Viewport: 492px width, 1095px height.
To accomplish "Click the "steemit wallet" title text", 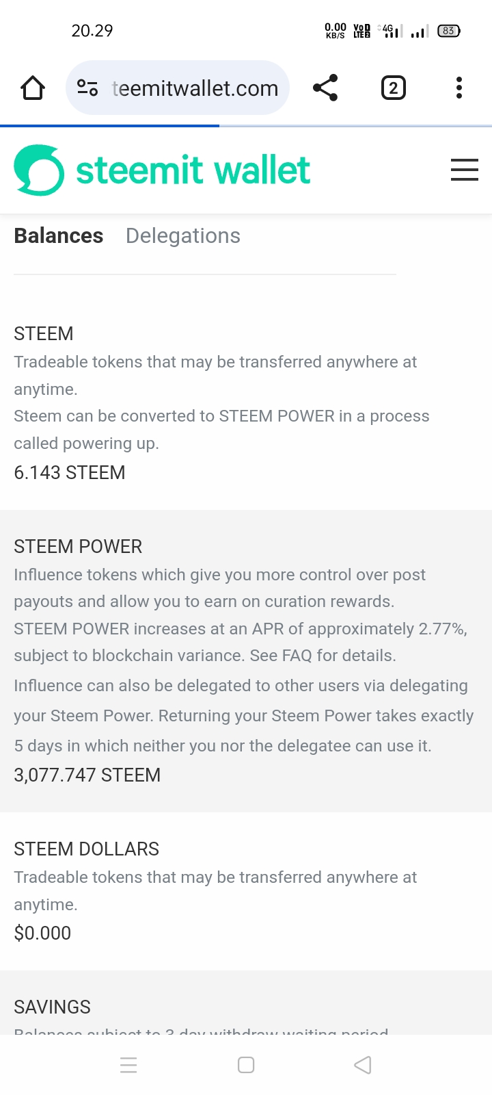I will point(193,170).
